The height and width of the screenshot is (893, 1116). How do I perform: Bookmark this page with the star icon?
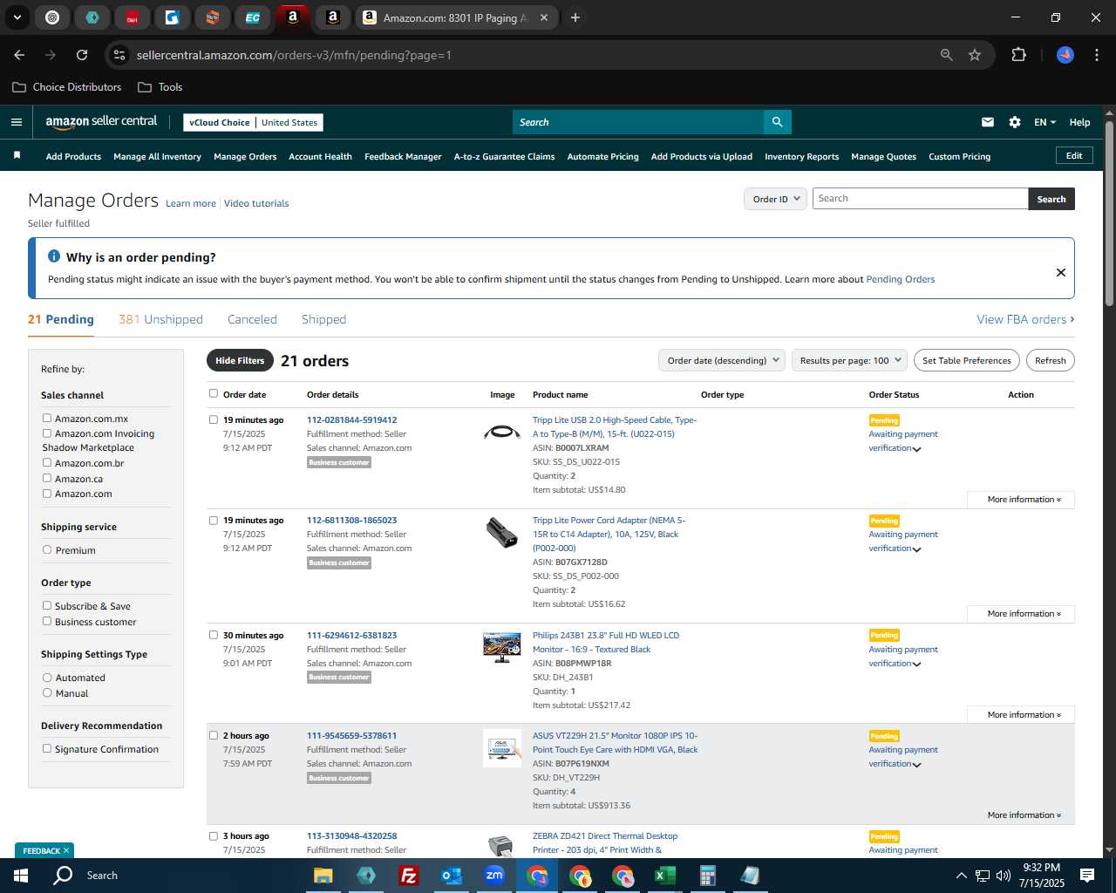pos(975,55)
